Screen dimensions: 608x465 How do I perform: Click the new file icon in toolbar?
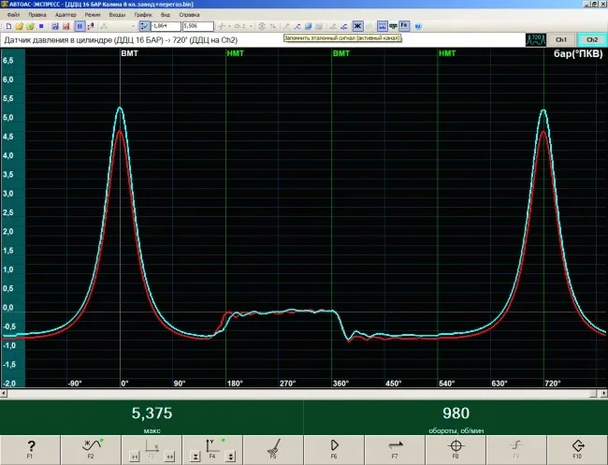8,26
